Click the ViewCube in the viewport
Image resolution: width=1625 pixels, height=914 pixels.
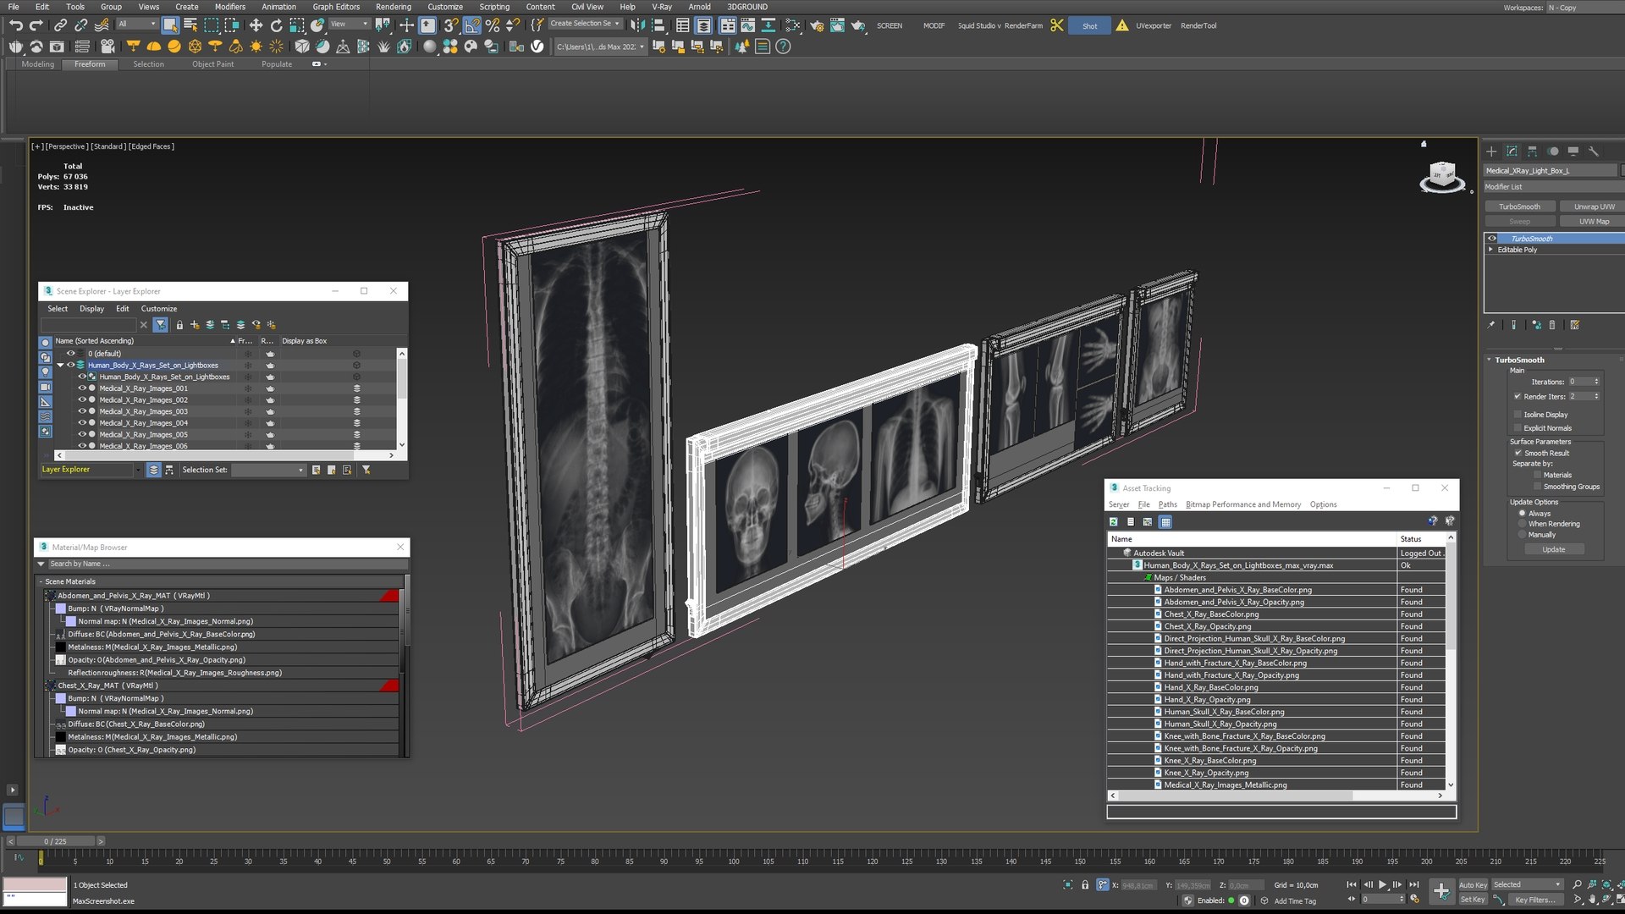pos(1441,177)
